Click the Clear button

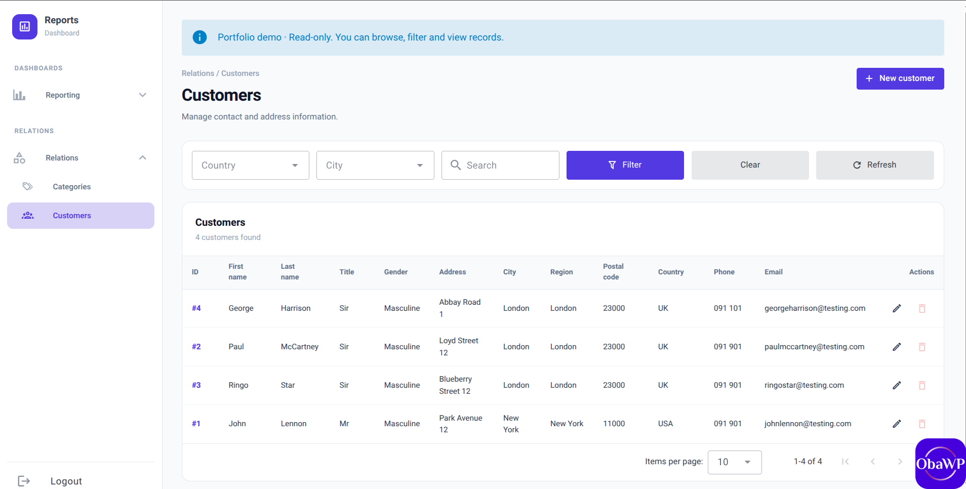pyautogui.click(x=750, y=165)
